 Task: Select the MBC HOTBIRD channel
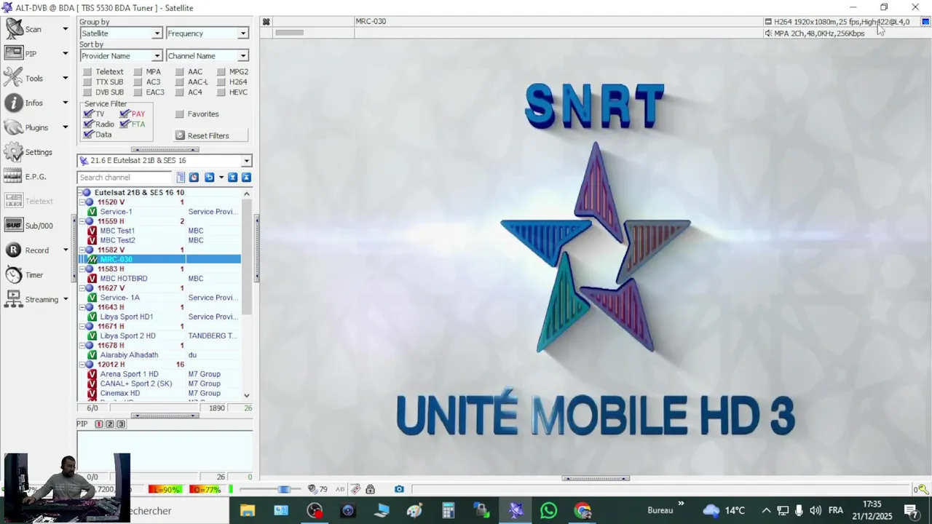tap(123, 279)
